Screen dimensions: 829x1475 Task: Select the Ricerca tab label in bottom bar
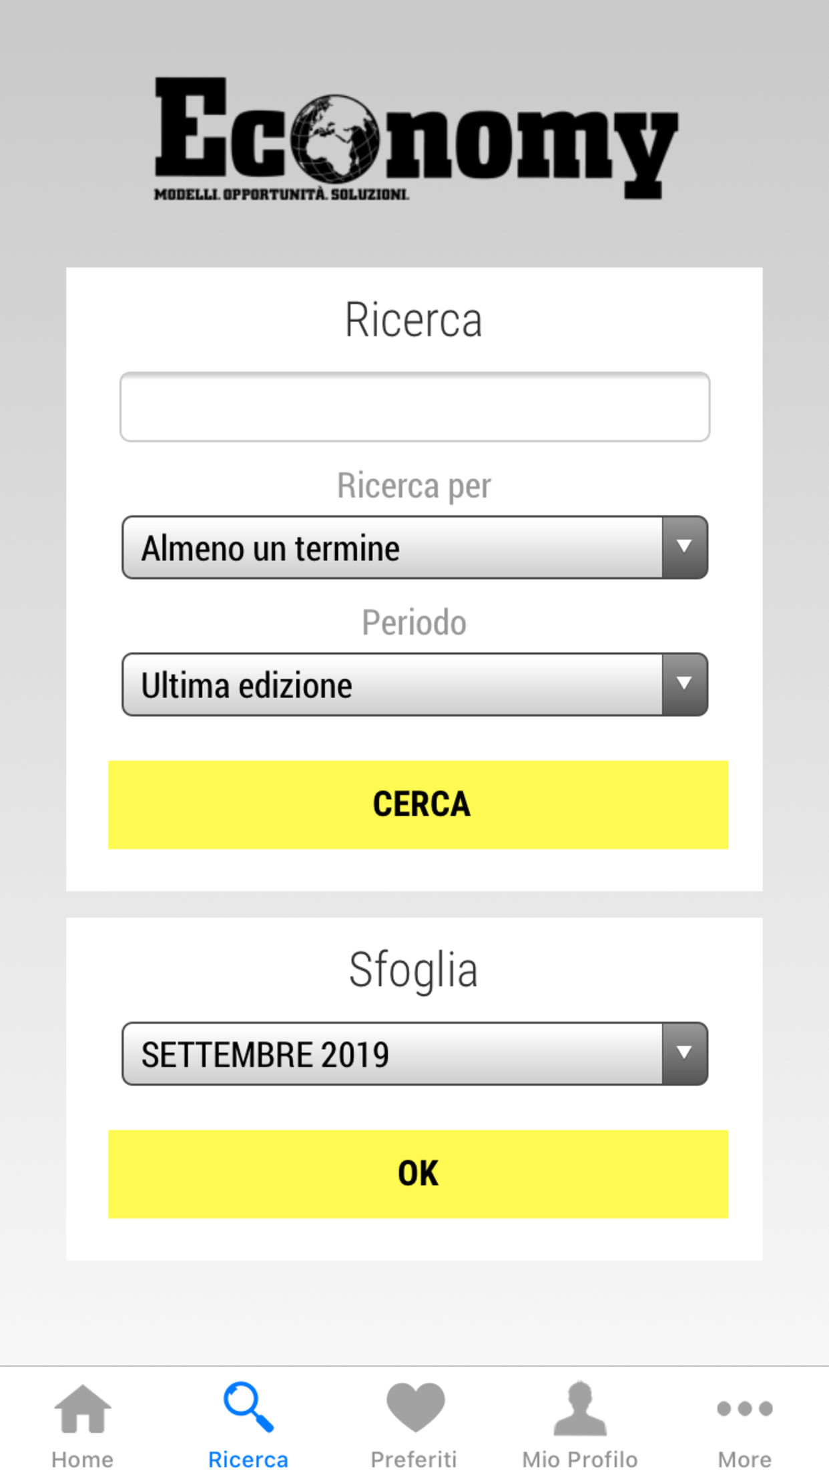[248, 1459]
